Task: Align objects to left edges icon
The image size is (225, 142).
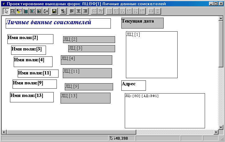Action: point(109,11)
